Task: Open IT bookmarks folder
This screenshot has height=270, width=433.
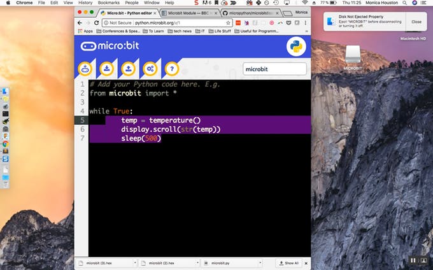Action: (200, 31)
